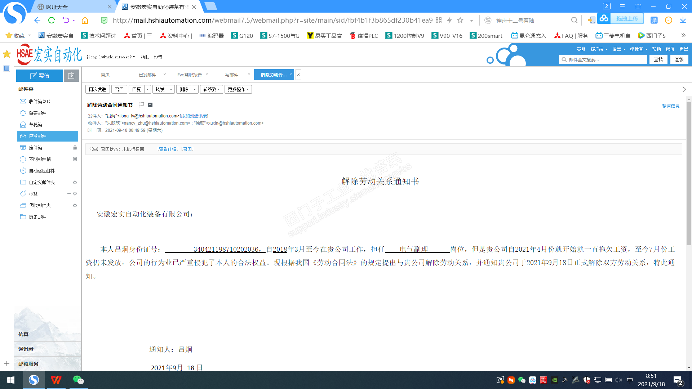This screenshot has height=389, width=692.
Task: Switch to the Fw:离职报告 tab
Action: 189,75
